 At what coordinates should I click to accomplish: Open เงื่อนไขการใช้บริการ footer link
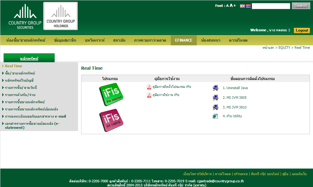tap(197, 174)
